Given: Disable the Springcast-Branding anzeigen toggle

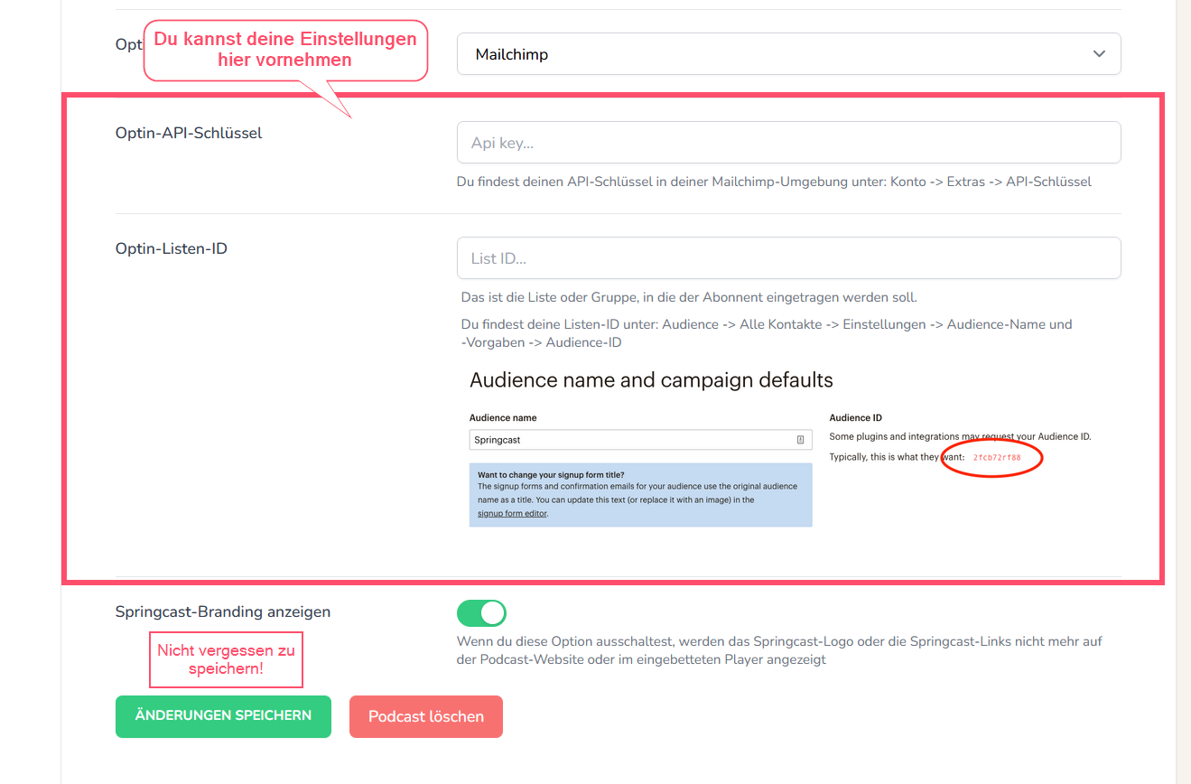Looking at the screenshot, I should coord(481,613).
